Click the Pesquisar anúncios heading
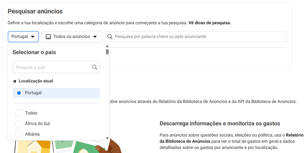Viewport: 308px width, 153px height. pos(35,12)
